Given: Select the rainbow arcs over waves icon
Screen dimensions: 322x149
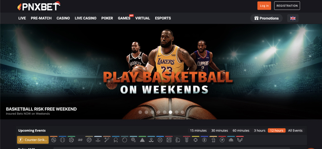Looking at the screenshot, I should click(x=231, y=140).
